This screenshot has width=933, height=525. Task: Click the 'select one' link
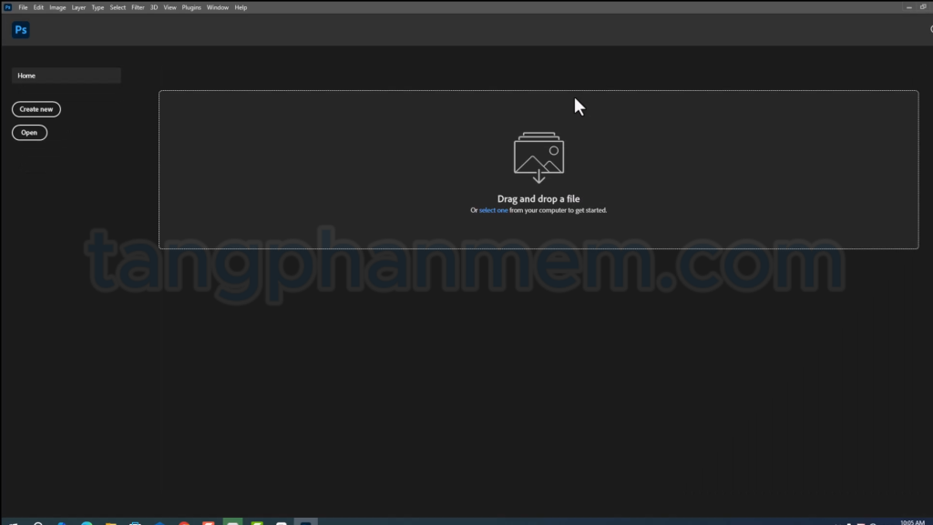(493, 210)
